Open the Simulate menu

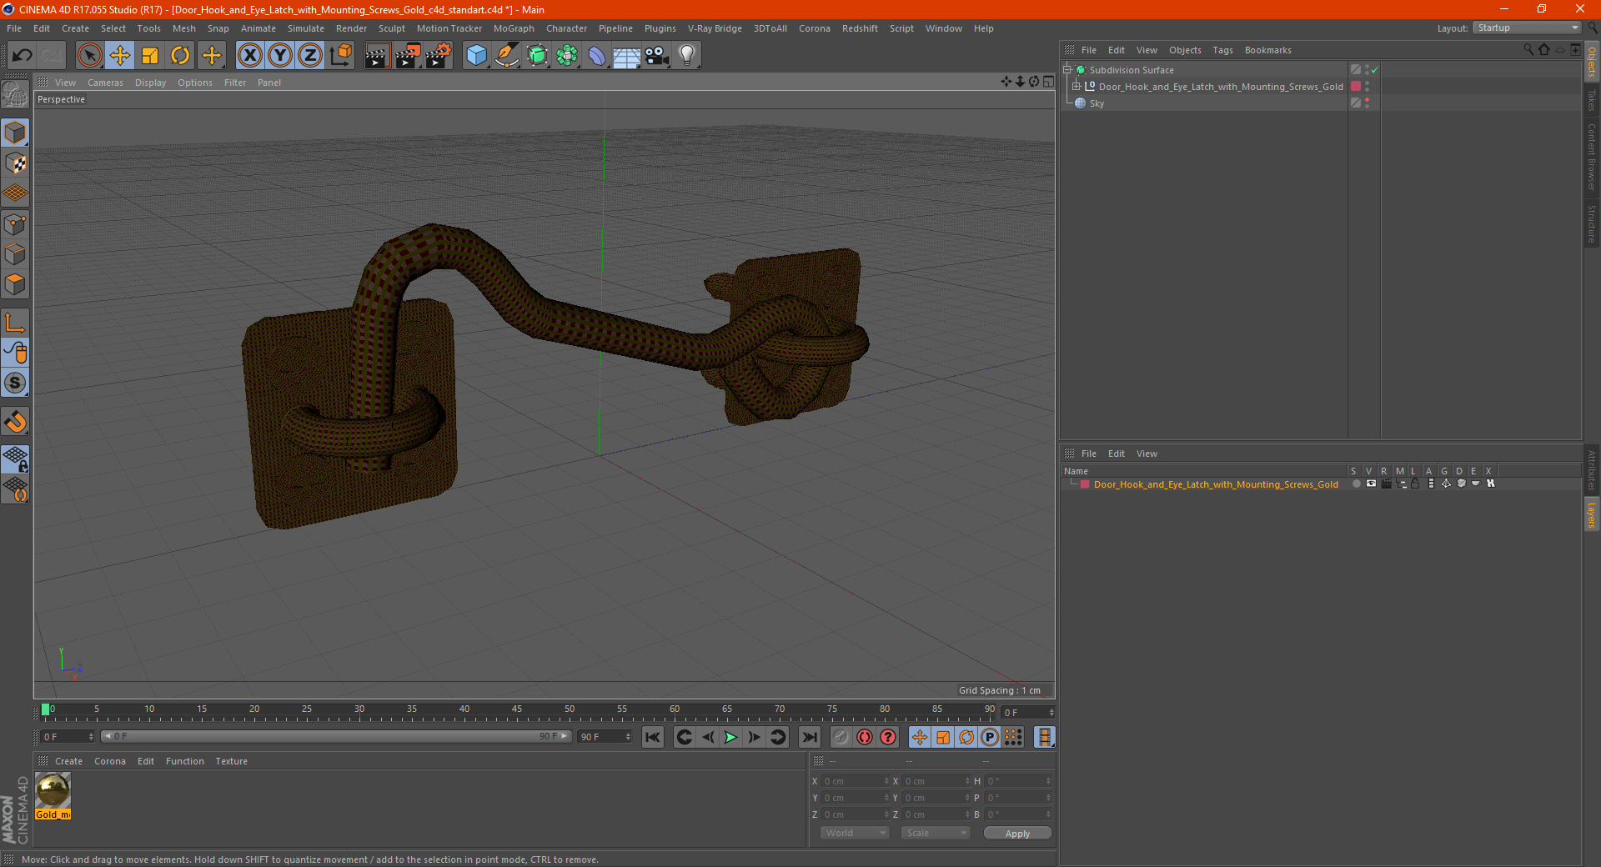click(x=306, y=28)
